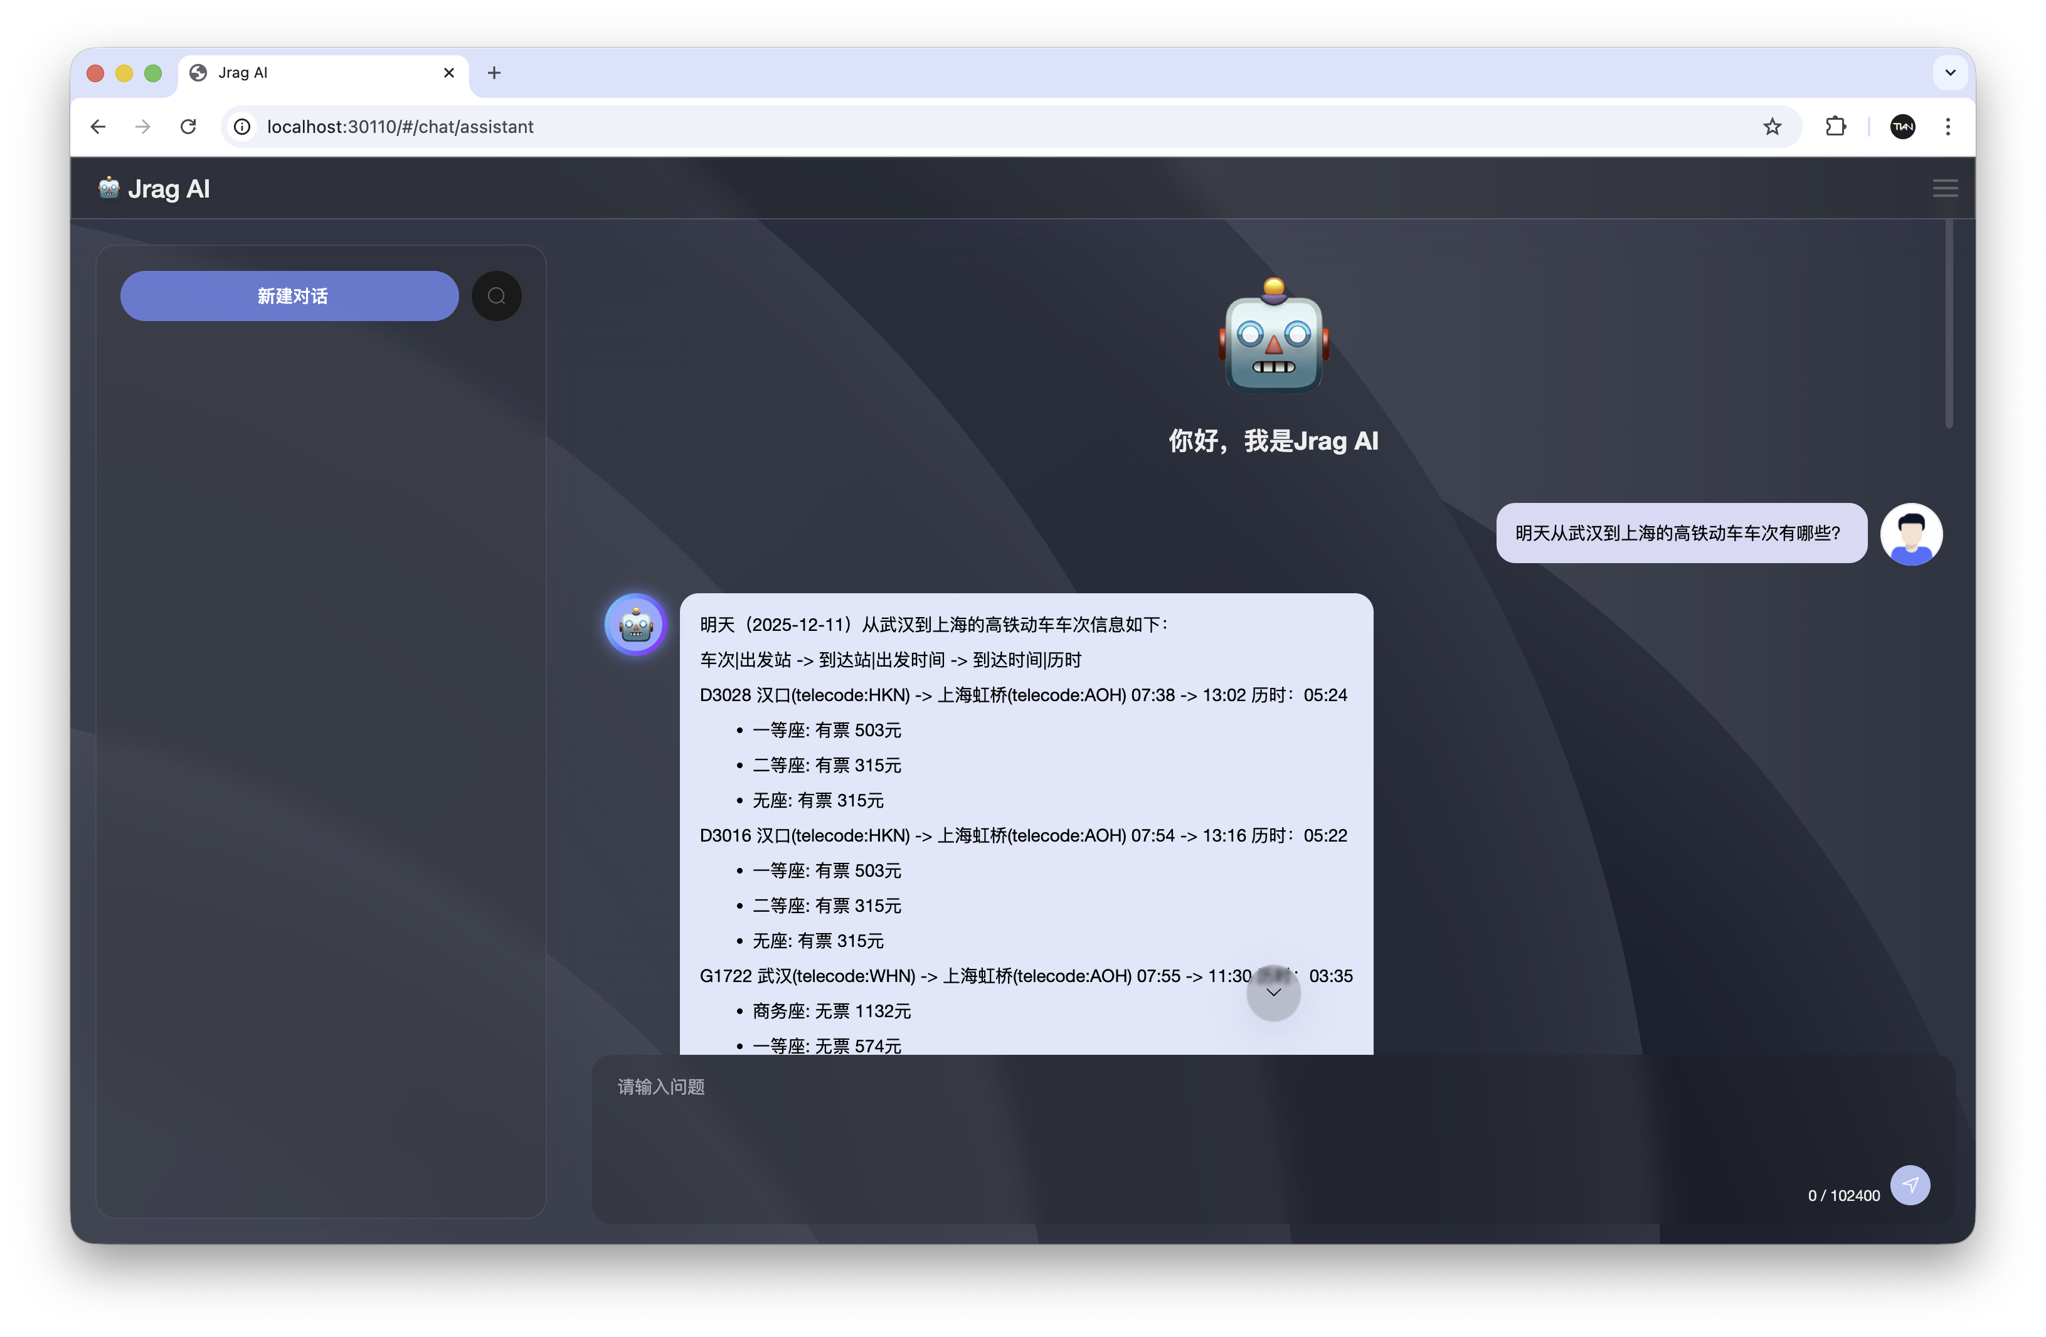Screen dimensions: 2046x1337
Task: Click the browser profile avatar icon
Action: click(x=1902, y=126)
